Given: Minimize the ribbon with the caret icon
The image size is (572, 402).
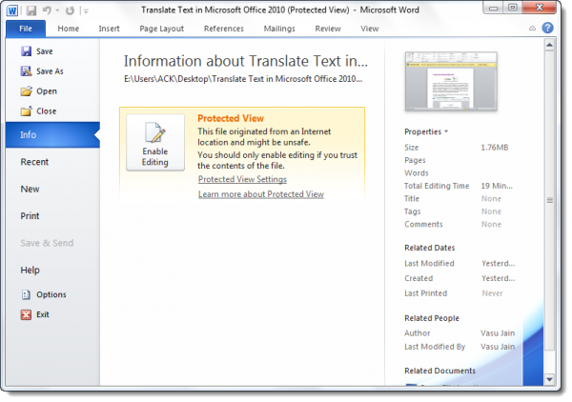Looking at the screenshot, I should tap(532, 29).
